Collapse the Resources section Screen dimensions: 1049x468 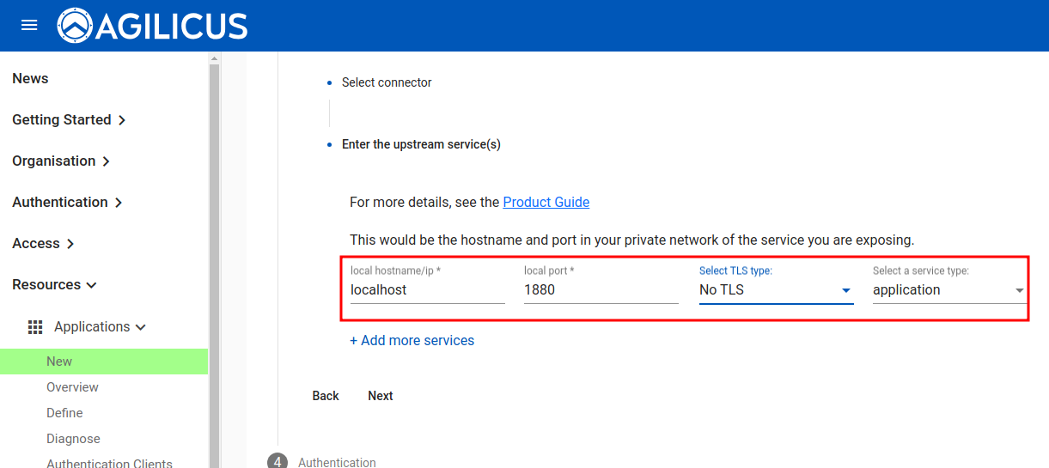[x=54, y=285]
